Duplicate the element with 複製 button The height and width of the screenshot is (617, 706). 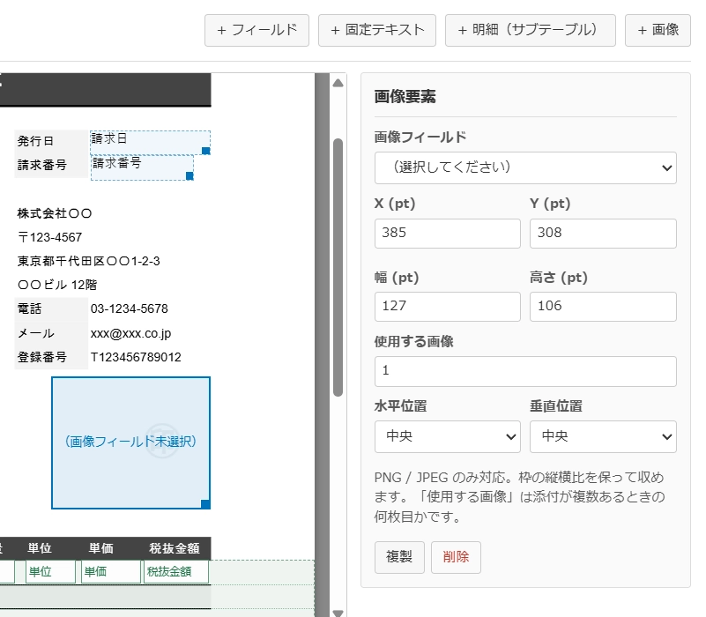tap(399, 557)
